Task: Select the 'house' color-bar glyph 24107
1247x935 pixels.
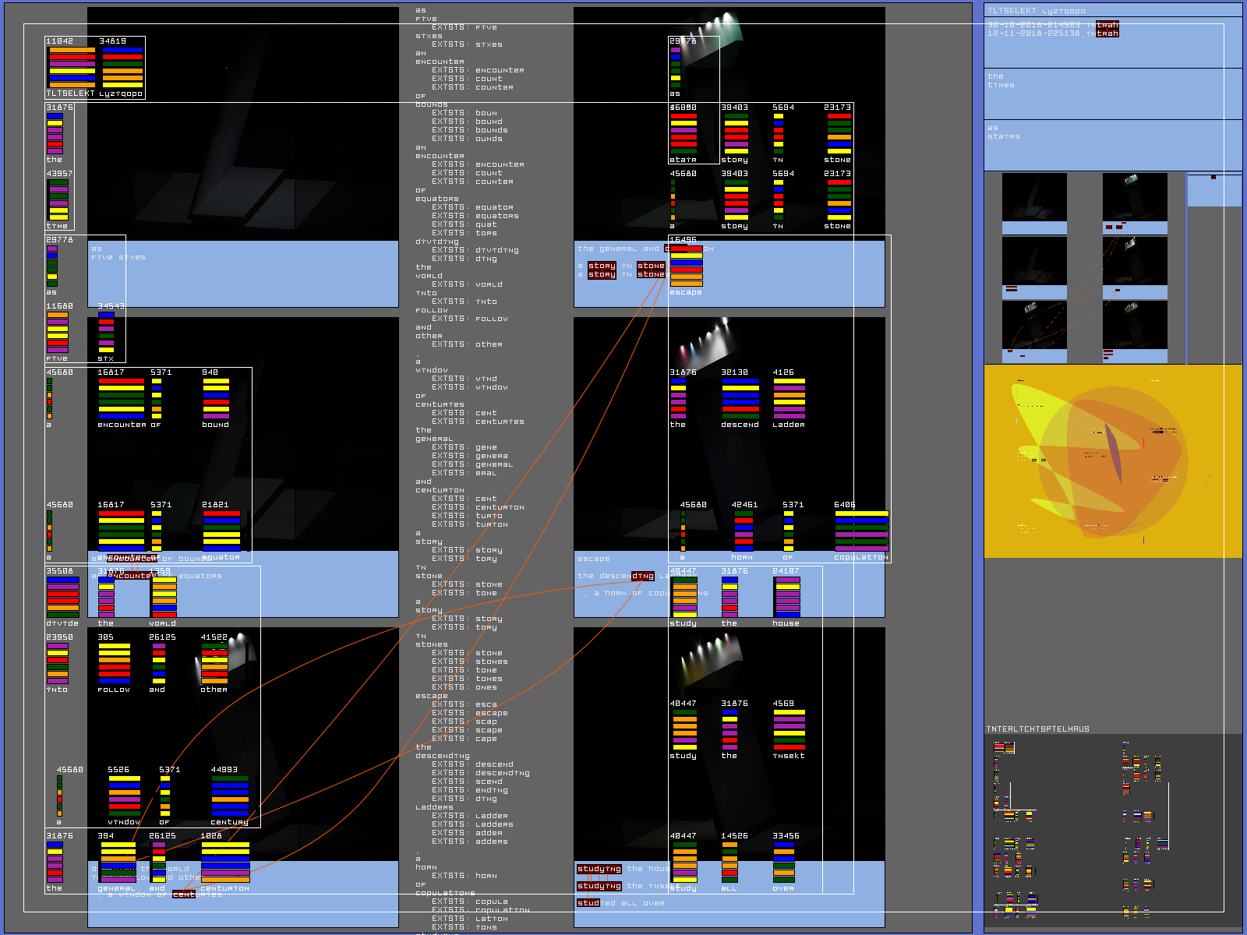Action: click(x=787, y=597)
